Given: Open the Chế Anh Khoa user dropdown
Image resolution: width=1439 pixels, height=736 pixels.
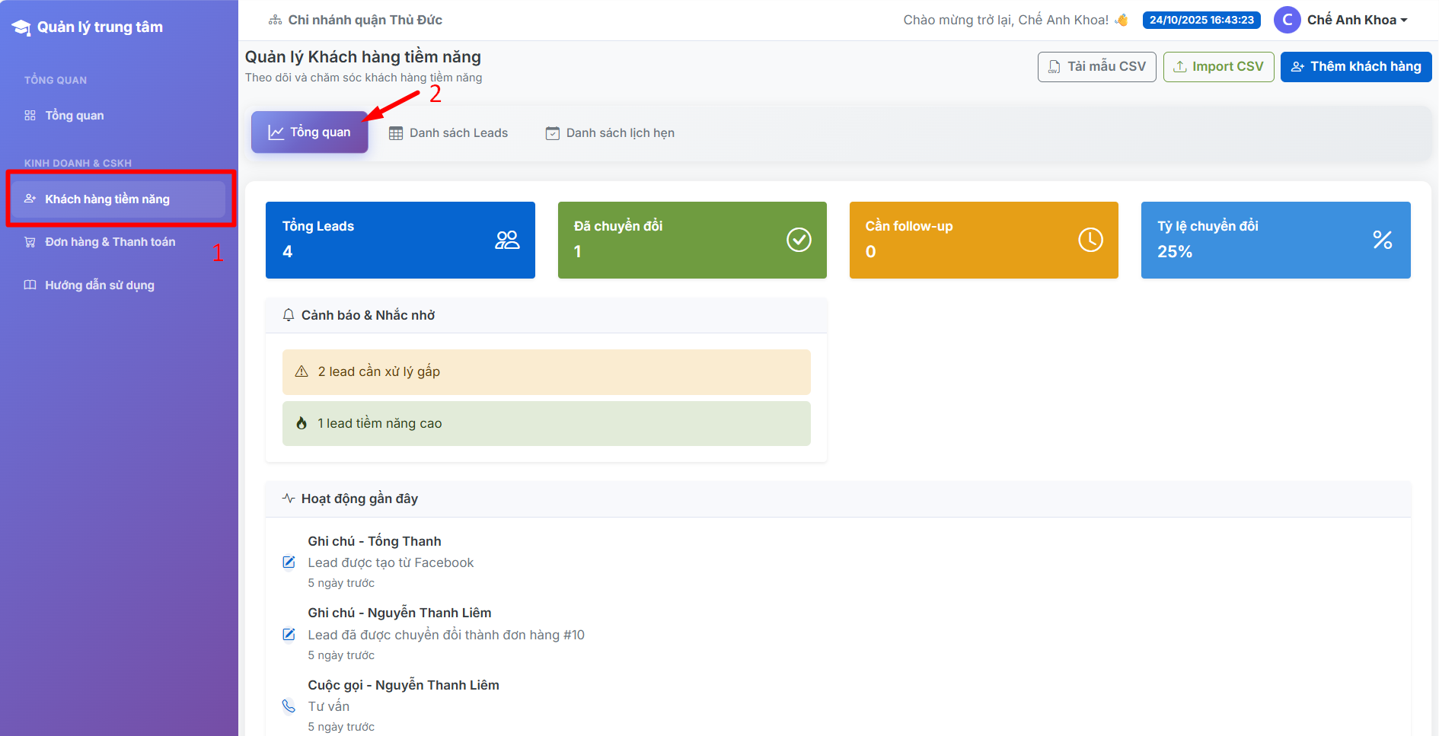Looking at the screenshot, I should [1357, 21].
